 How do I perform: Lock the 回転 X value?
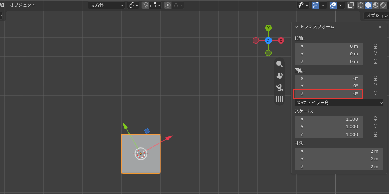(375, 78)
